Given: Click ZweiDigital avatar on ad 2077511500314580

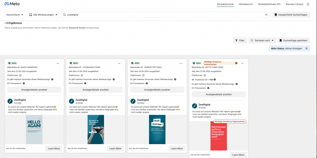Looking at the screenshot, I should click(x=194, y=106).
